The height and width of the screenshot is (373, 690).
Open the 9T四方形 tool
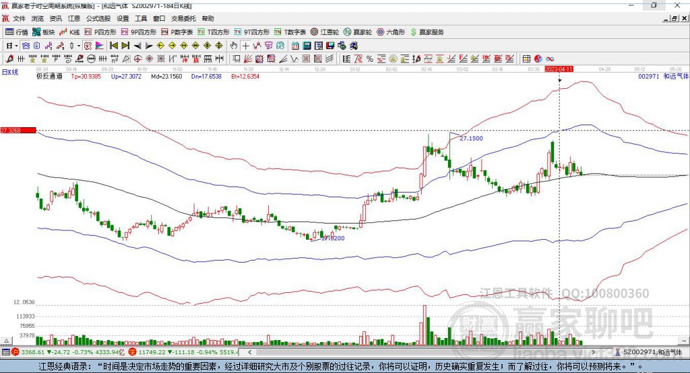(x=252, y=32)
